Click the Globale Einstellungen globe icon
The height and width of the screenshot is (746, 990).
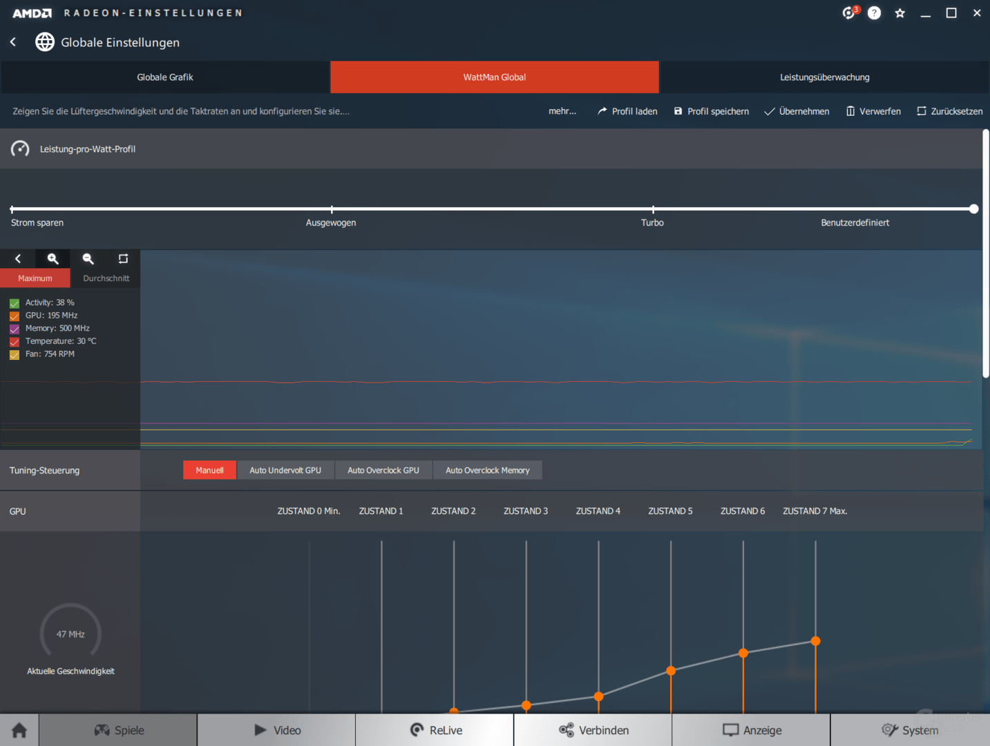(45, 42)
